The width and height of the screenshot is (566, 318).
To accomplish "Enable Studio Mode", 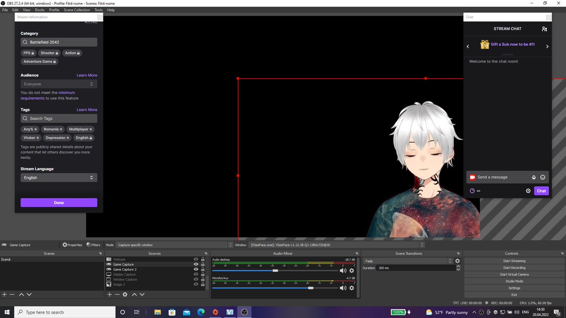I will 514,281.
